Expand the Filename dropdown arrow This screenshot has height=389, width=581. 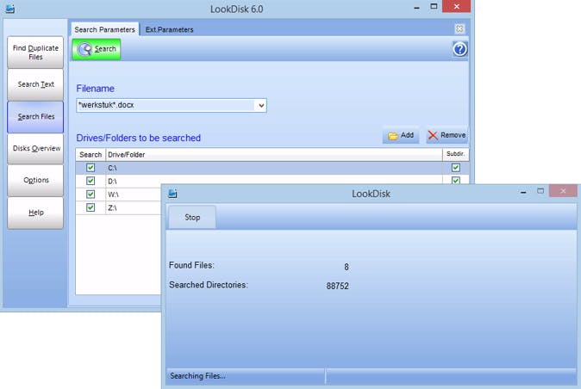point(261,105)
